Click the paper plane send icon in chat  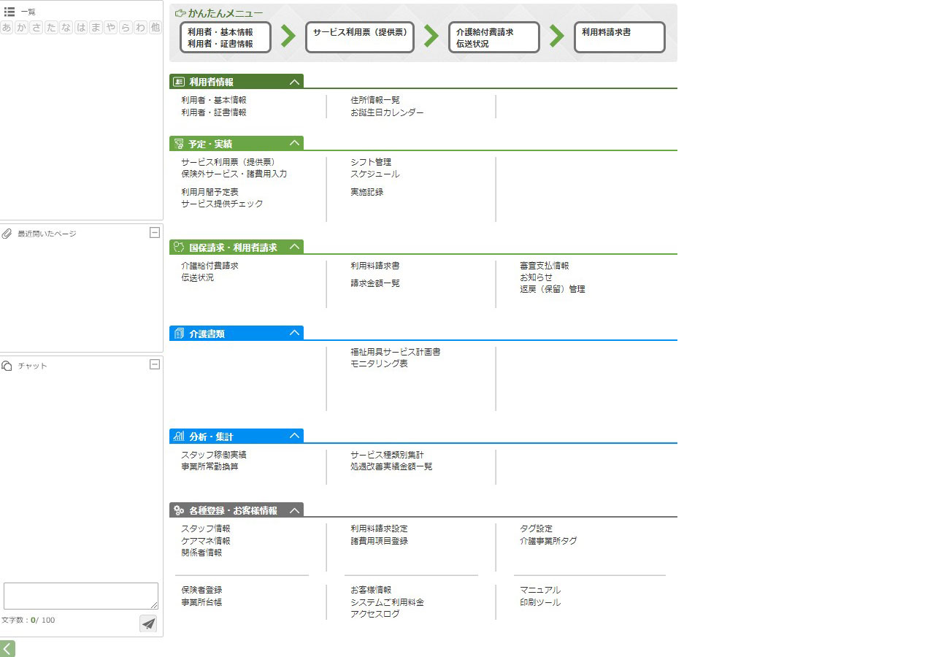(148, 623)
